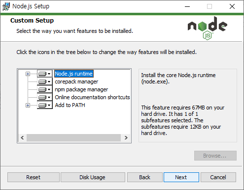Open the corepack manager feature drive icon
Screen dimensions: 244x190
tap(45, 81)
